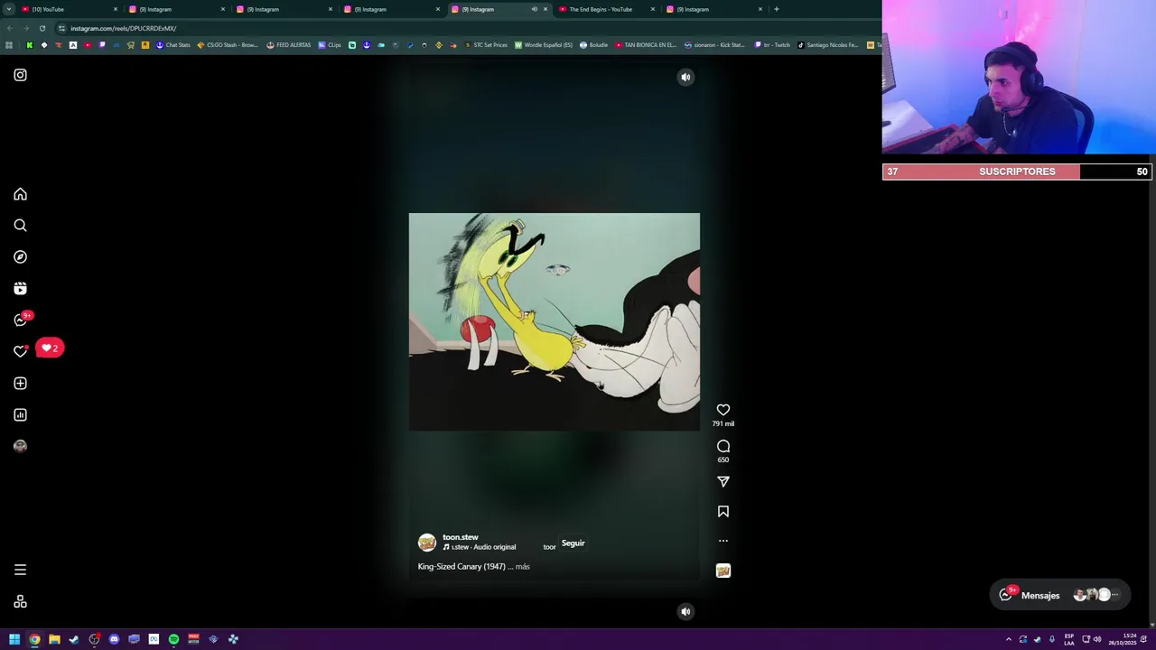Open toon.stew profile username link
This screenshot has width=1156, height=650.
[x=461, y=537]
